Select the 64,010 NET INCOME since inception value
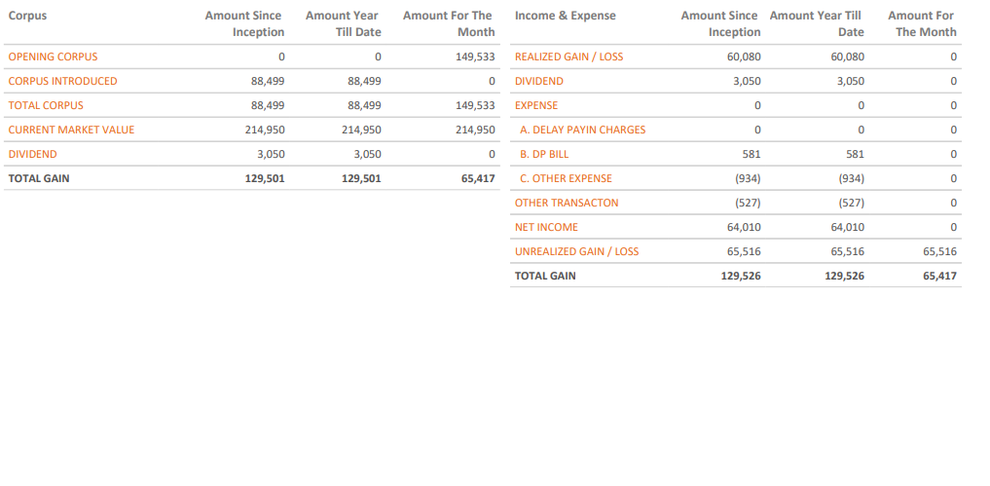Screen dimensions: 990x486 (744, 227)
